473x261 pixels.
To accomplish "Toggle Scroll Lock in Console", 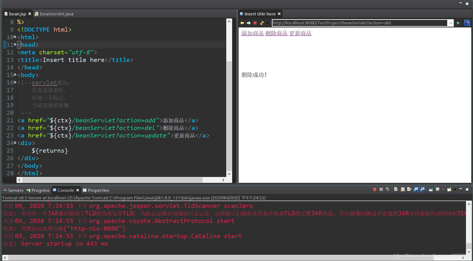I will [403, 190].
